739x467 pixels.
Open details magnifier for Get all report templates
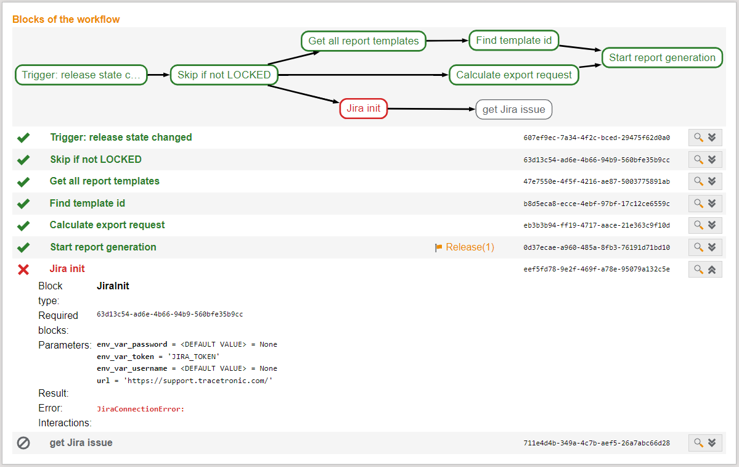click(x=698, y=181)
